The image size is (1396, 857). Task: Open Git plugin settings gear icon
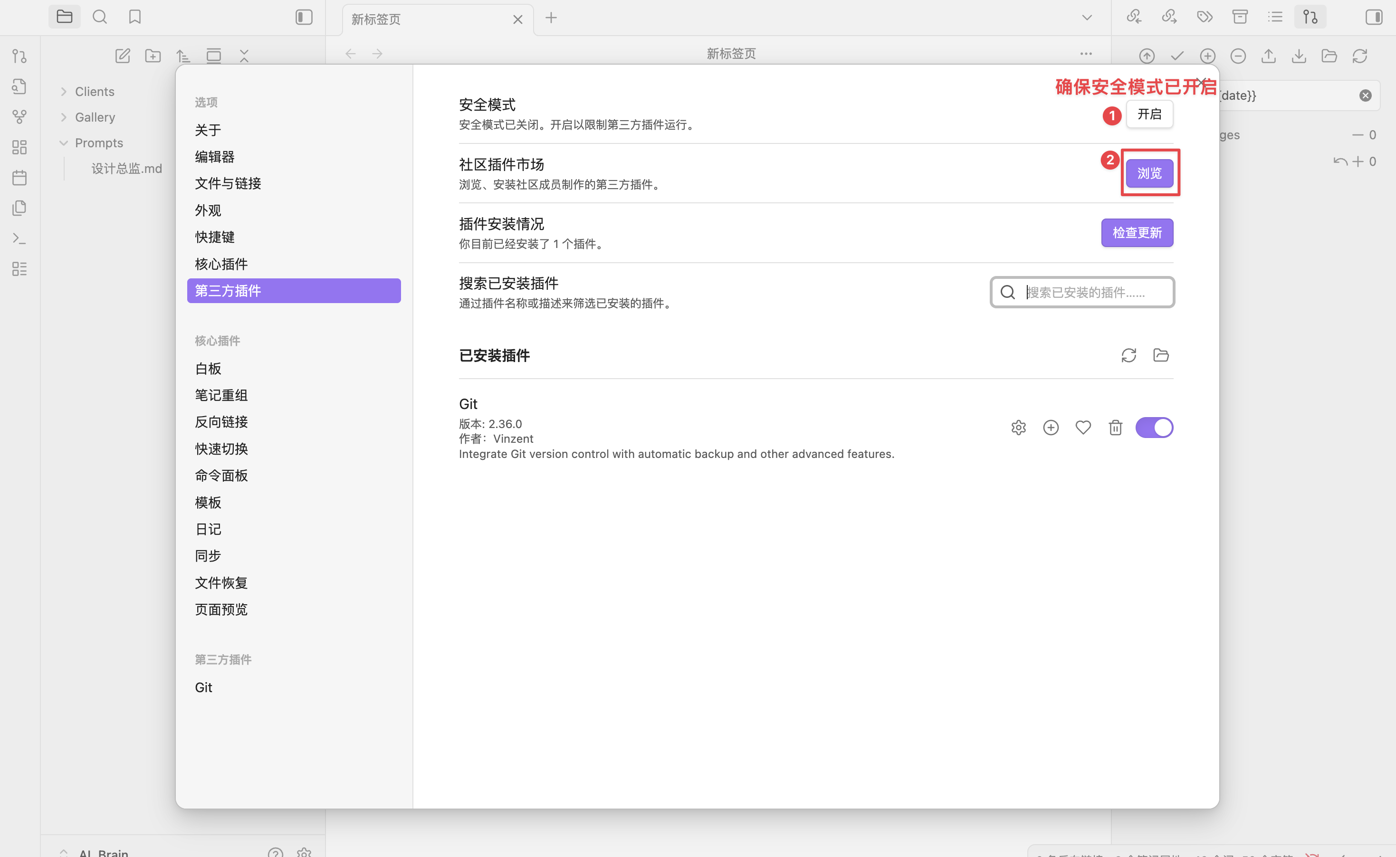pos(1018,428)
